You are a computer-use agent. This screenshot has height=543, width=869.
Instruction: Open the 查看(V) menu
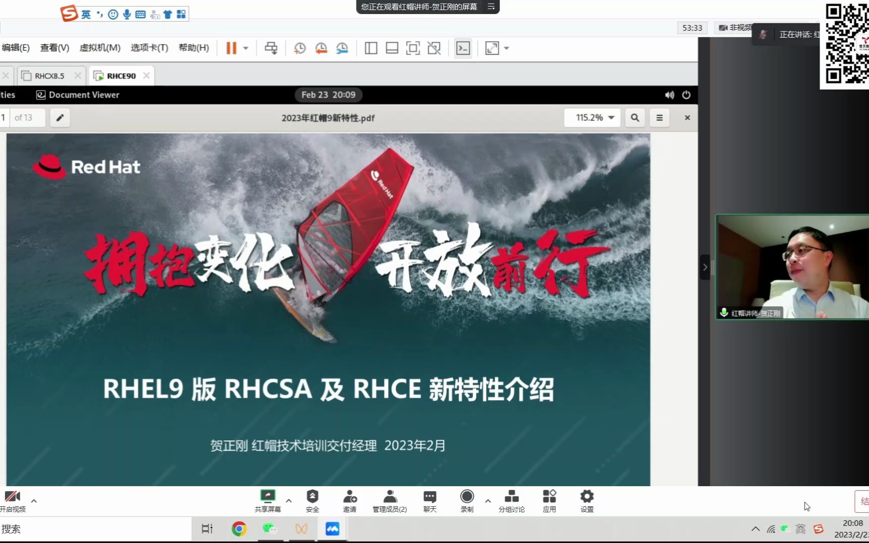pos(54,48)
